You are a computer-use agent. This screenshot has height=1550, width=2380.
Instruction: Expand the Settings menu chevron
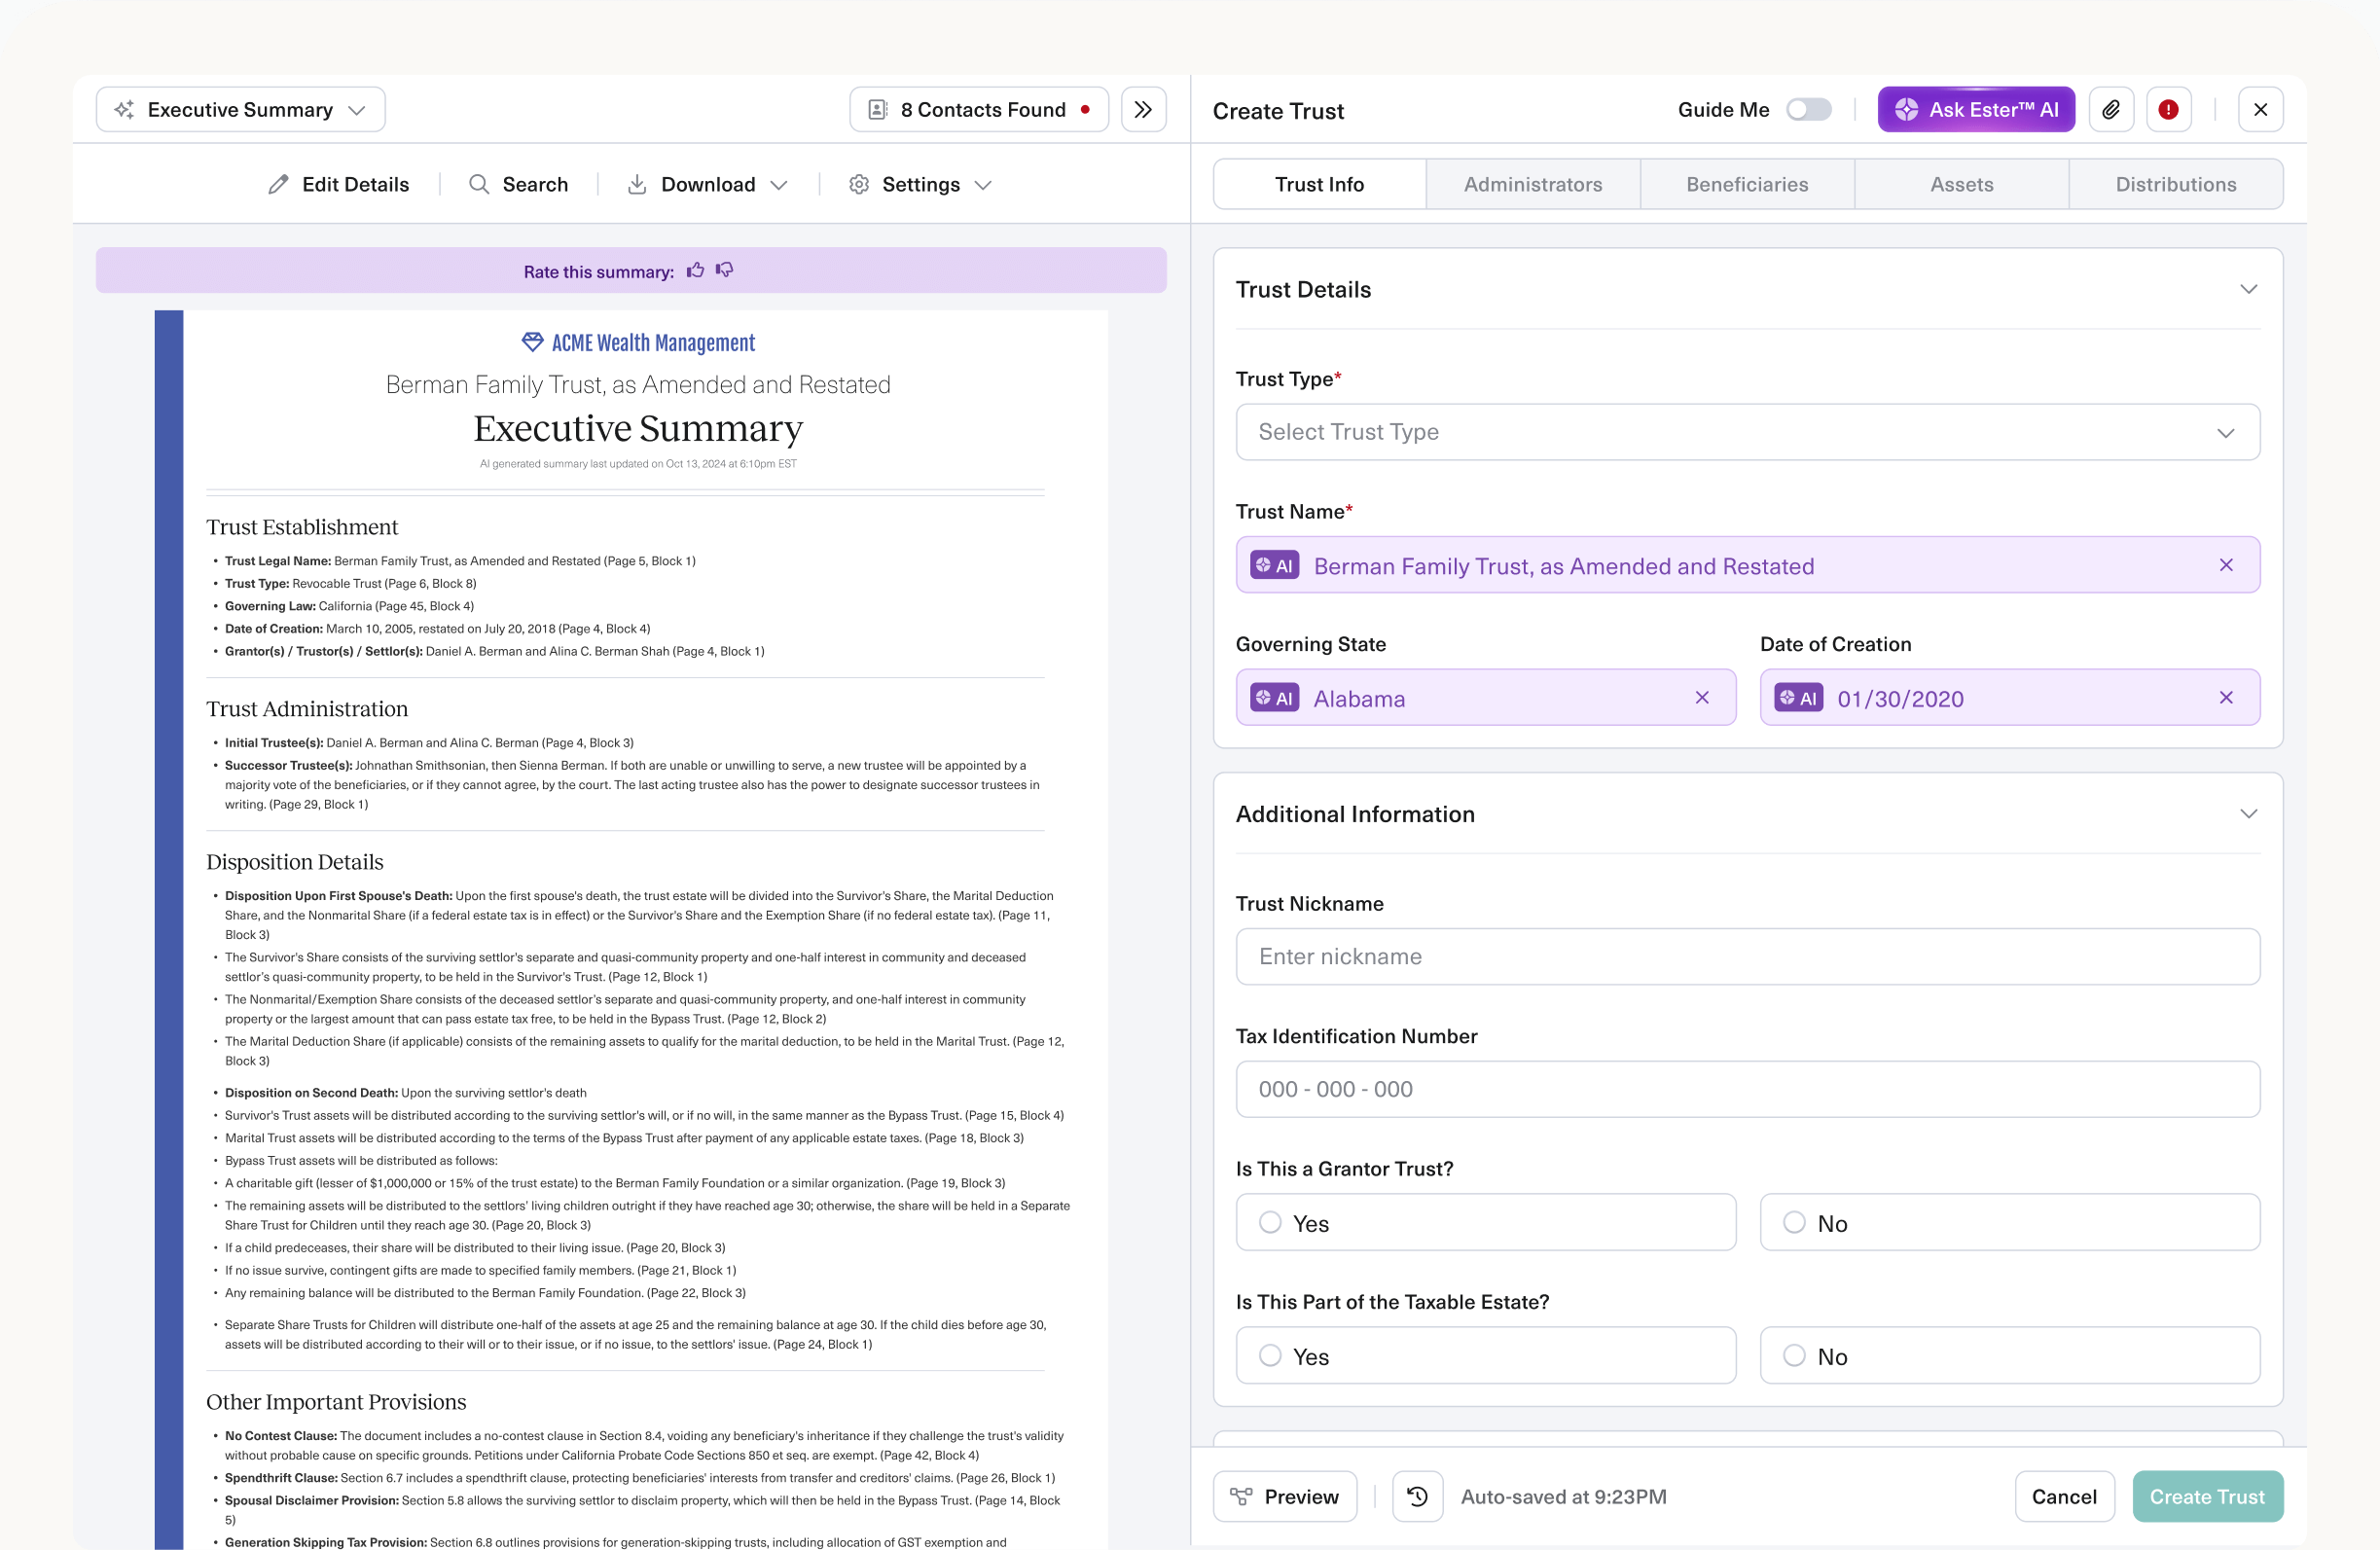[x=982, y=185]
